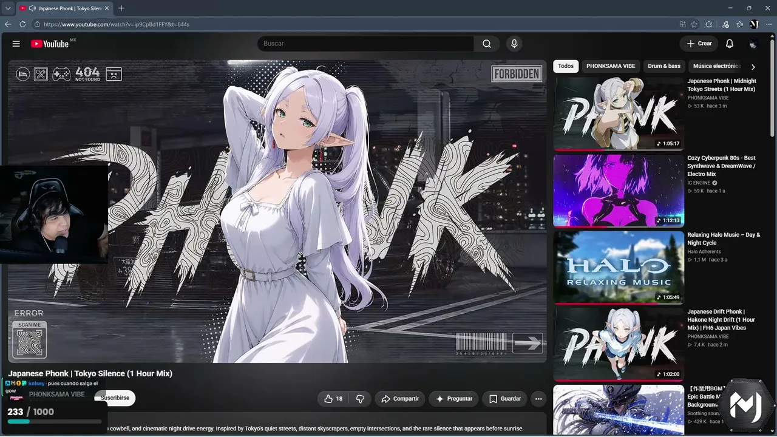The image size is (777, 437).
Task: Mute the tab via speaker icon
Action: pyautogui.click(x=32, y=8)
